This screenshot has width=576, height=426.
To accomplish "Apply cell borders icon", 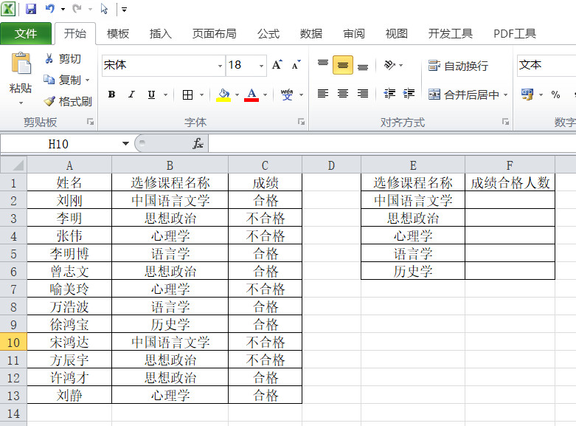I will click(188, 95).
